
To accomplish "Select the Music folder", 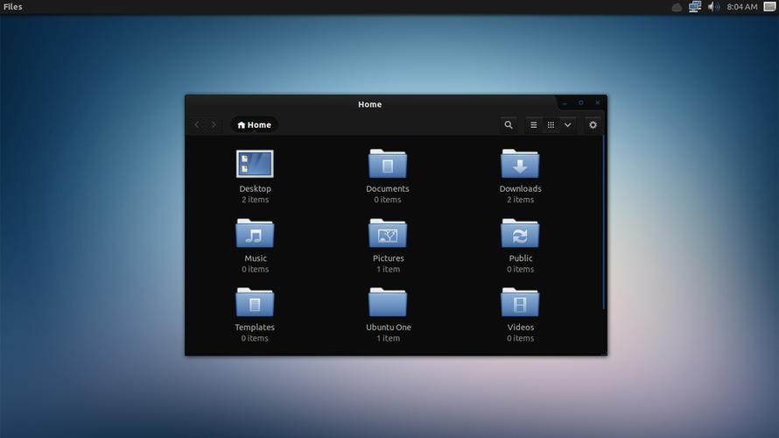I will coord(255,234).
